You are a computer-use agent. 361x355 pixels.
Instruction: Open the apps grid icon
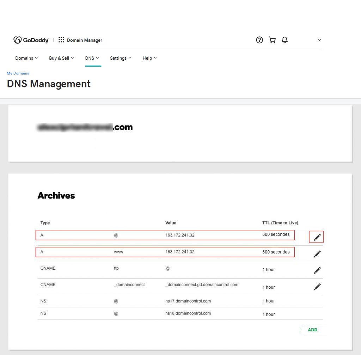tap(61, 40)
